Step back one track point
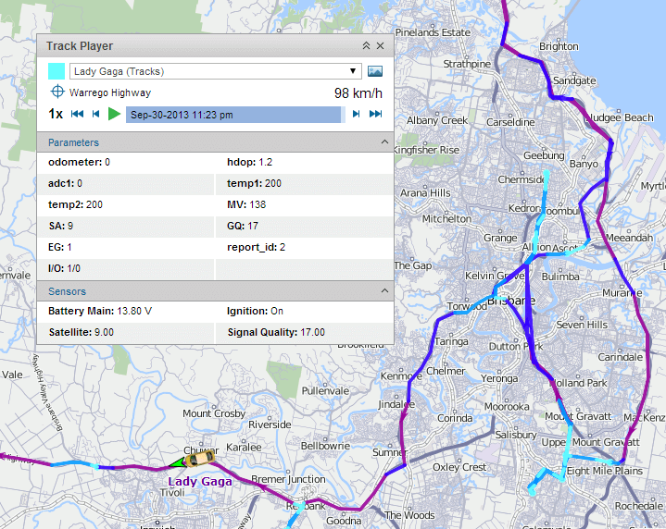Screen dimensions: 666x529 click(96, 114)
